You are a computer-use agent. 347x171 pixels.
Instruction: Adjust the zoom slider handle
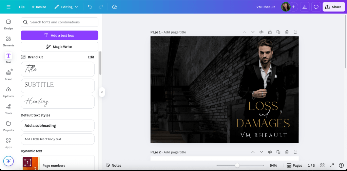237,166
